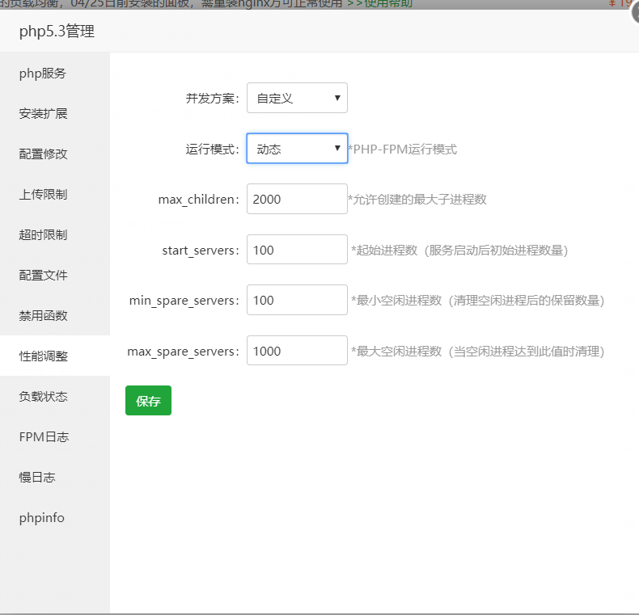639x615 pixels.
Task: Open the php服务 tab in the sidebar
Action: [x=42, y=74]
